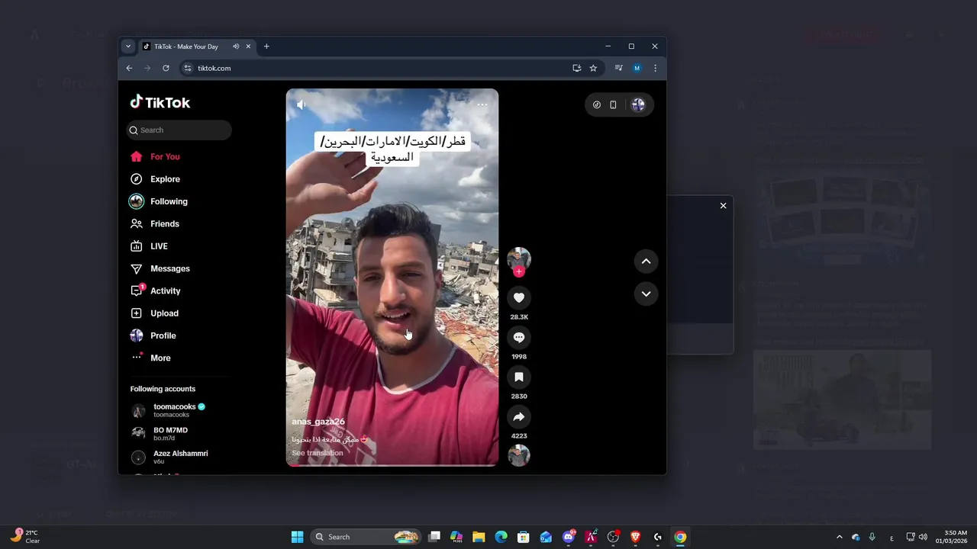The width and height of the screenshot is (977, 549).
Task: Show hidden system tray icons
Action: [x=840, y=537]
